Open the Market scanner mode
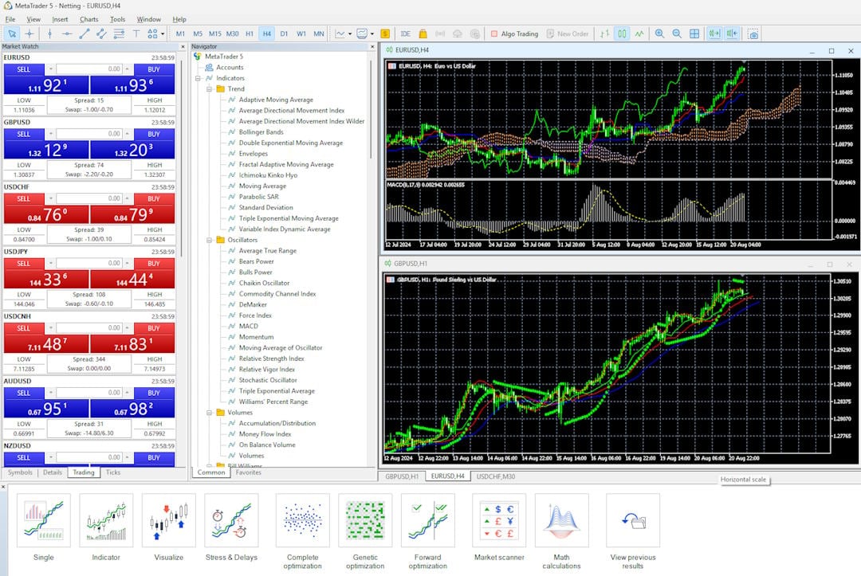This screenshot has height=576, width=861. point(499,520)
